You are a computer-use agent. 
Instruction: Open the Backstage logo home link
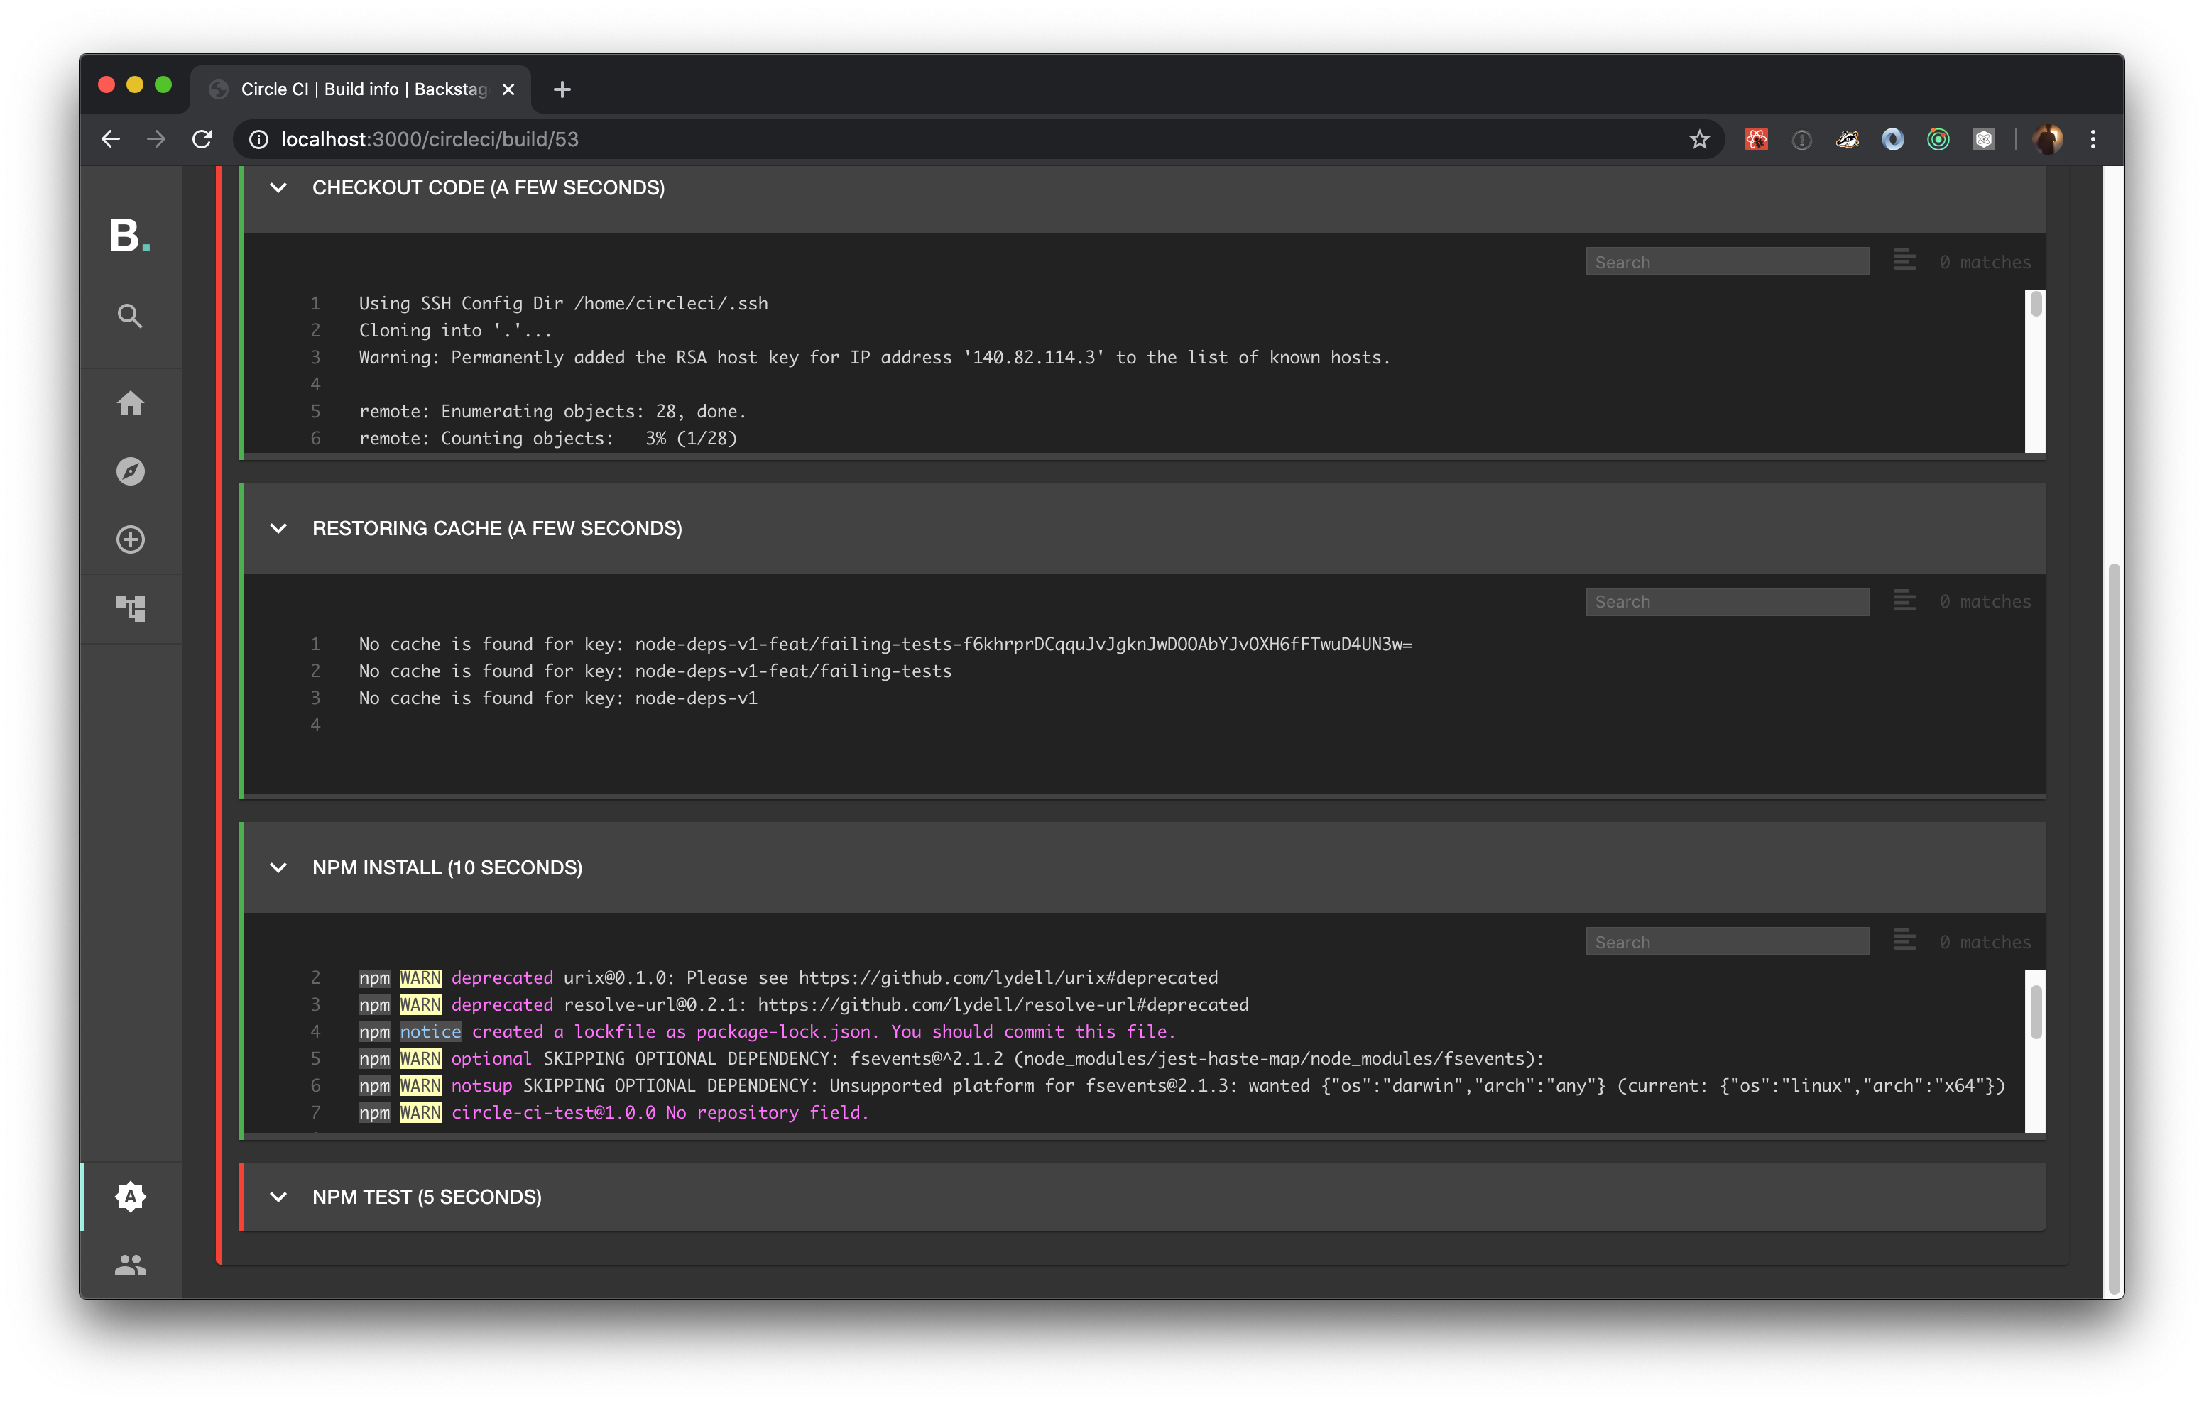(130, 235)
